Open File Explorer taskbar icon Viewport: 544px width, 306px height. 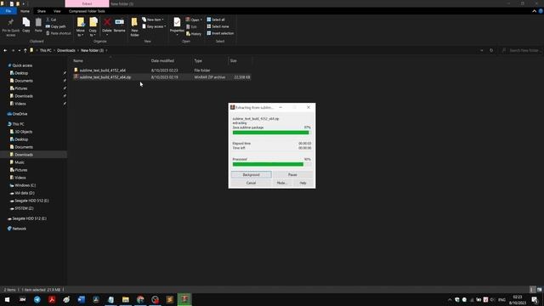pos(126,299)
